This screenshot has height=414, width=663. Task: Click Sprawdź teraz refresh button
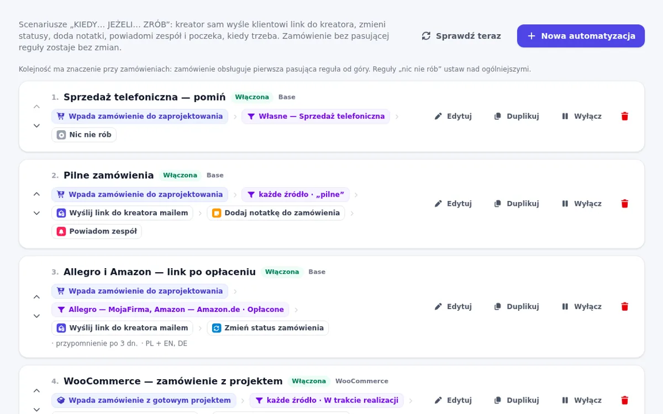point(461,36)
